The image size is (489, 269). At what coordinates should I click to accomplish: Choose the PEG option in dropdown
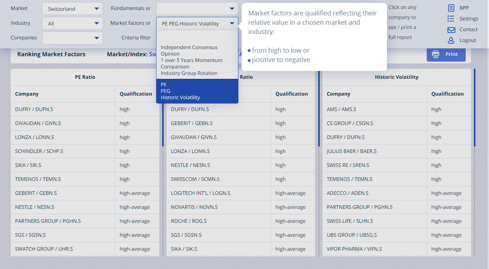coord(165,91)
